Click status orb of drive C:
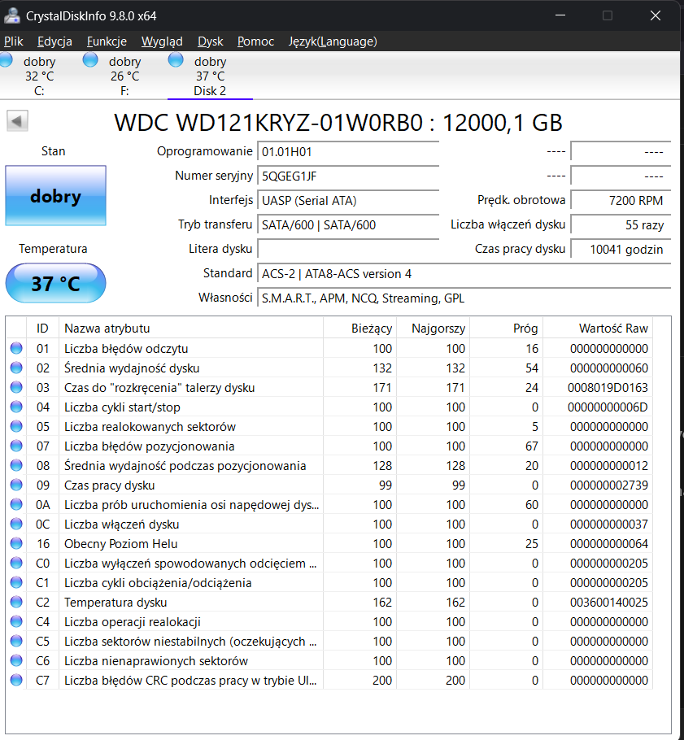This screenshot has height=740, width=684. point(6,60)
